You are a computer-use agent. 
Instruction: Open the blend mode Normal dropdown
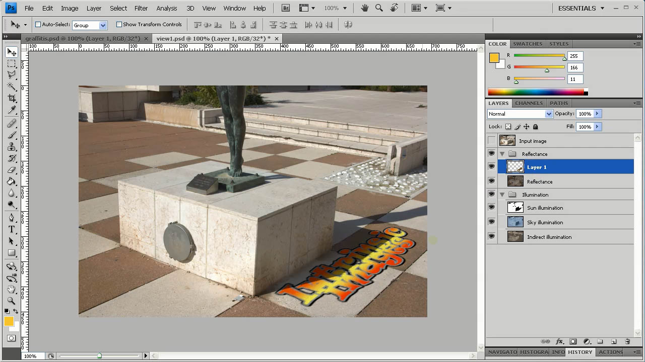click(549, 114)
